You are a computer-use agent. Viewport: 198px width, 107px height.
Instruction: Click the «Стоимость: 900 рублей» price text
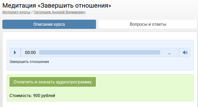coord(32,95)
